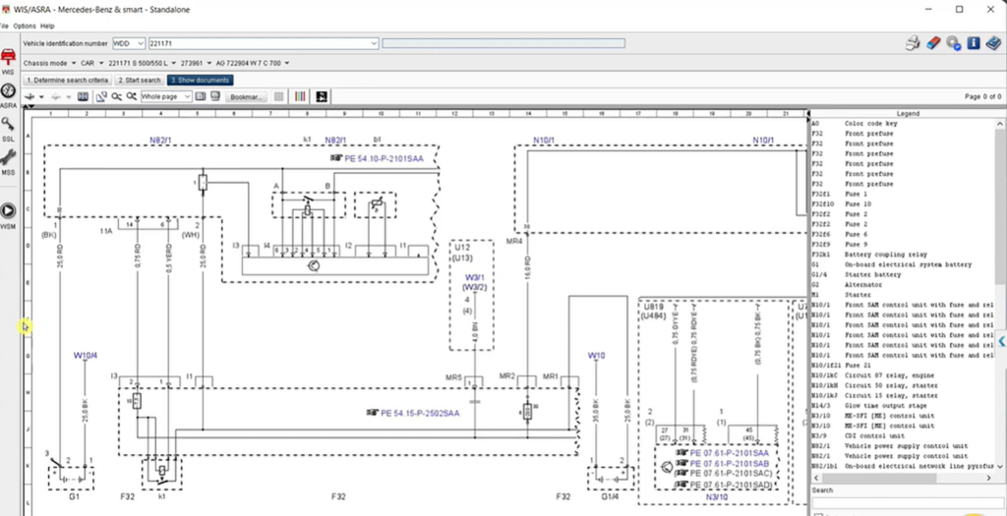Select legend row F32k1 Battery coupling relay
The width and height of the screenshot is (1007, 516).
903,255
